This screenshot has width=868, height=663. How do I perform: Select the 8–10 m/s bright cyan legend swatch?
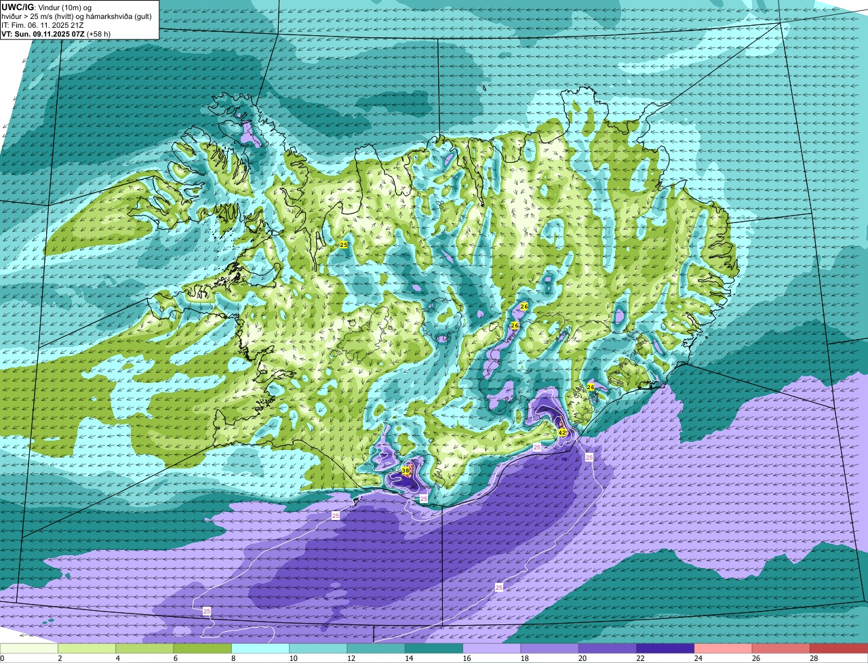pos(260,649)
